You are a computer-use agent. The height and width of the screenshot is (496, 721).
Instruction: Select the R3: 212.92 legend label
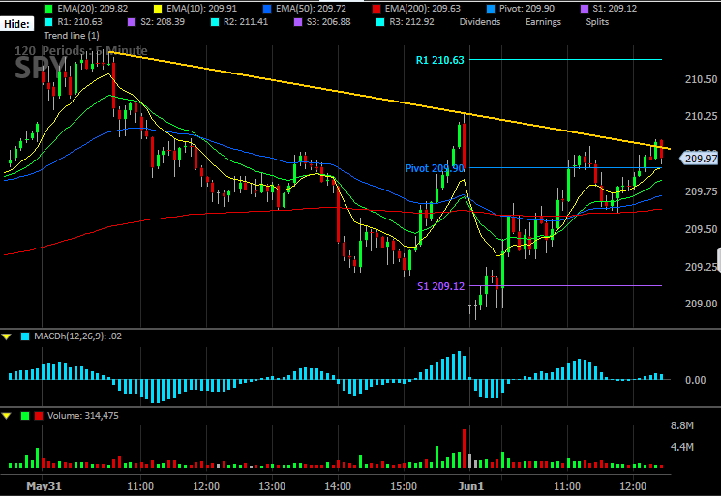(411, 22)
